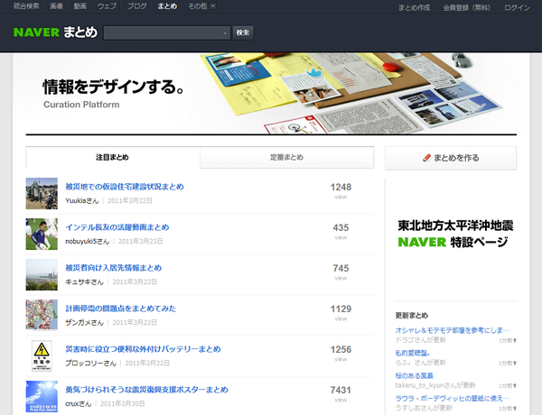542x415 pixels.
Task: Switch to the 定番まとめ tab
Action: [x=286, y=158]
